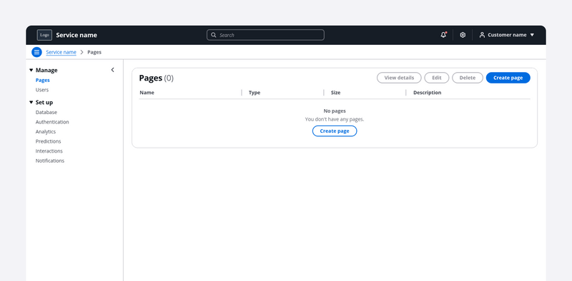Collapse the Manage section triangle
Viewport: 572px width, 281px height.
pos(31,70)
